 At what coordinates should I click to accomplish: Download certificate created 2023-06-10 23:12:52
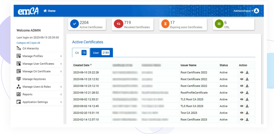pyautogui.click(x=247, y=79)
